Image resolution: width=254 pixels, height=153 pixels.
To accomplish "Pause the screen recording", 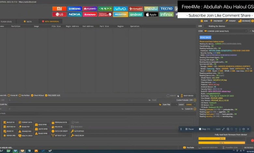I will [190, 129].
